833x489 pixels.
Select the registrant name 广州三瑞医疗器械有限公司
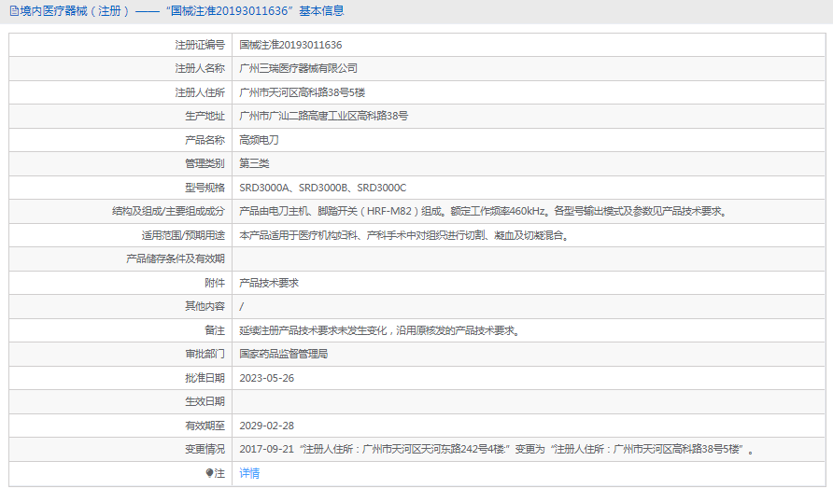[x=298, y=68]
